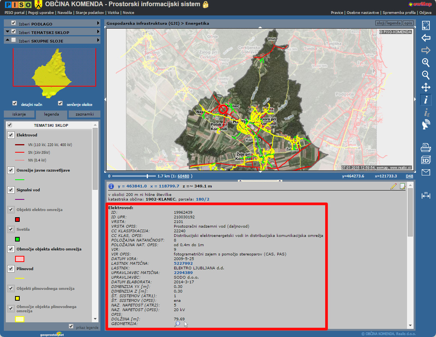
Task: Click the print map icon
Action: point(426,147)
